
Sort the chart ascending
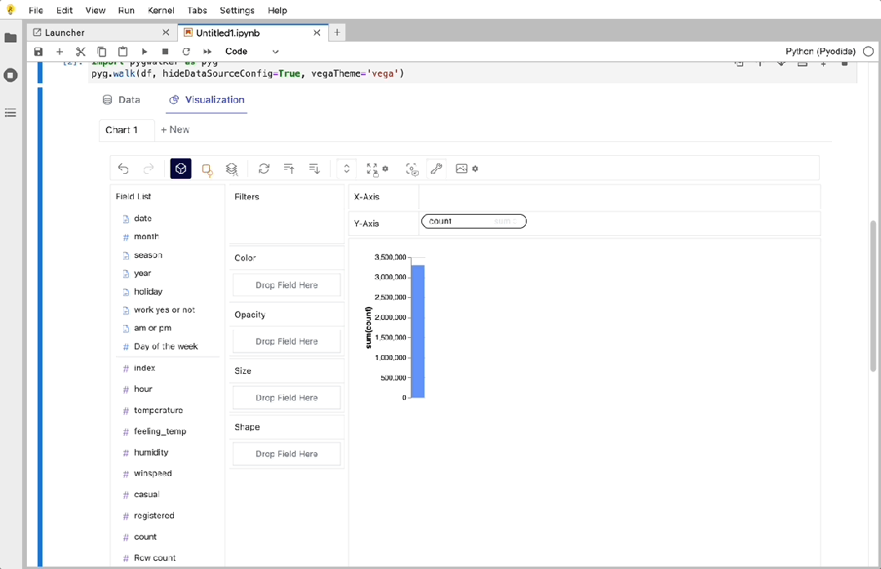coord(288,168)
